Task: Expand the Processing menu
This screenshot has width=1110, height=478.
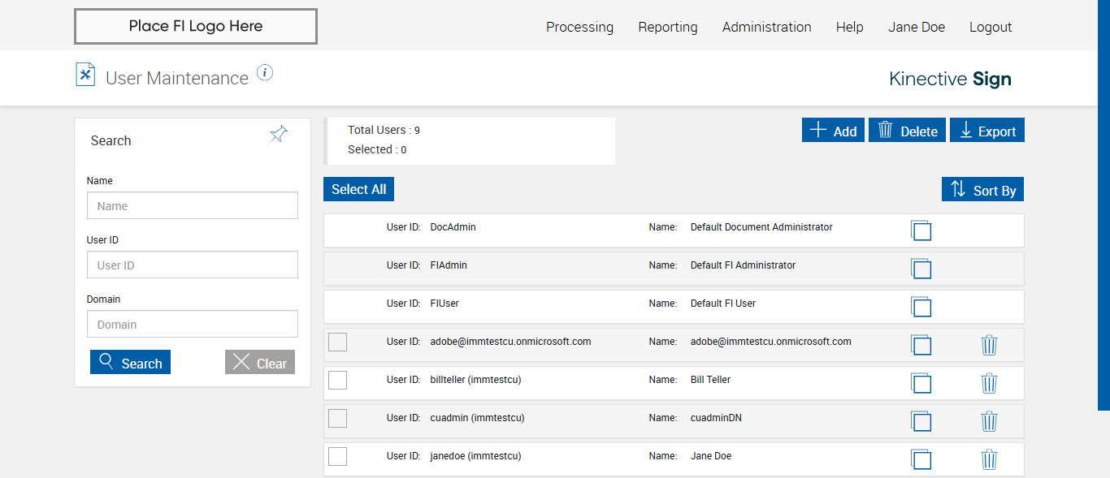Action: [579, 27]
